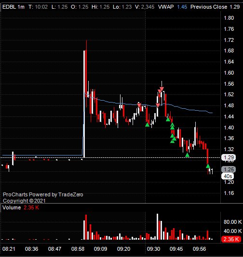
Task: Click the green buy marker near 1.43
Action: (x=168, y=119)
